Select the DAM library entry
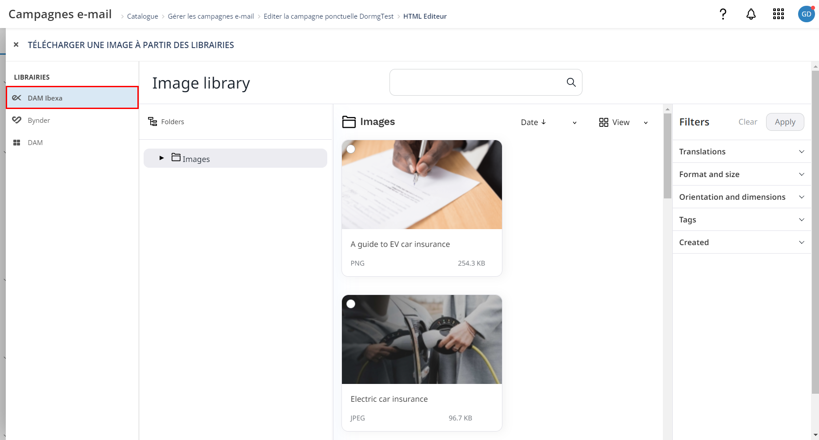 point(72,142)
